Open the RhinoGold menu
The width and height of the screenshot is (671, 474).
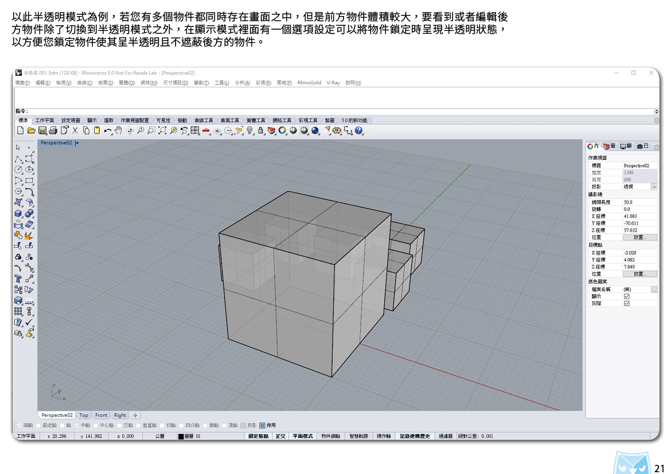309,83
